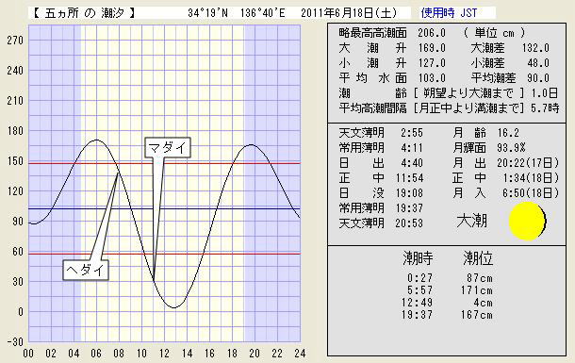Click the 5:57 171cm tide row

click(x=450, y=290)
